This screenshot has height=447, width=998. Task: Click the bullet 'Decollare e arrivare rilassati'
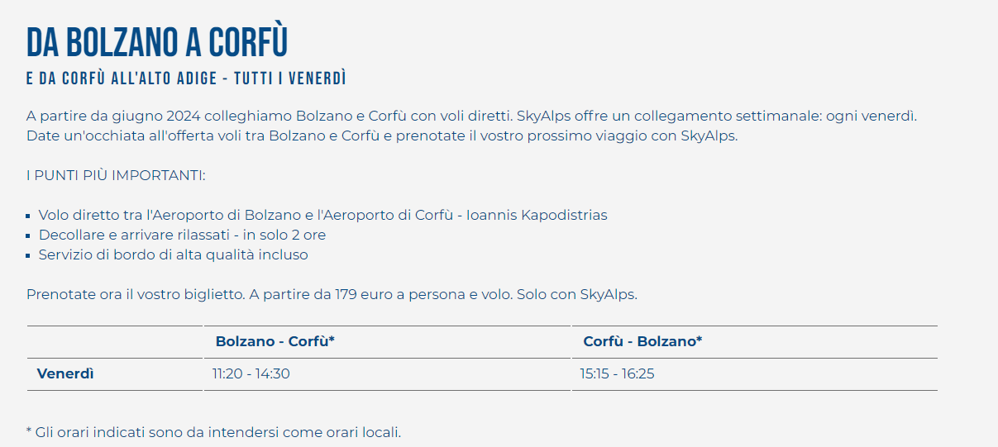[182, 235]
